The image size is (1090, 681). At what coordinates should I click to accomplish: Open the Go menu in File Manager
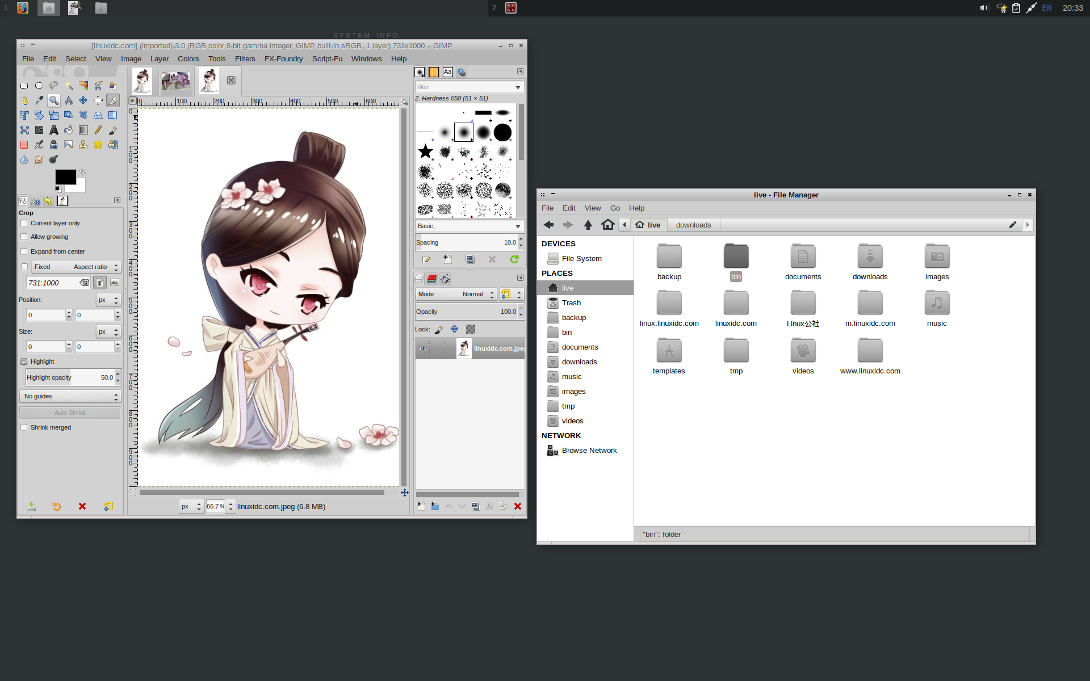click(x=615, y=208)
